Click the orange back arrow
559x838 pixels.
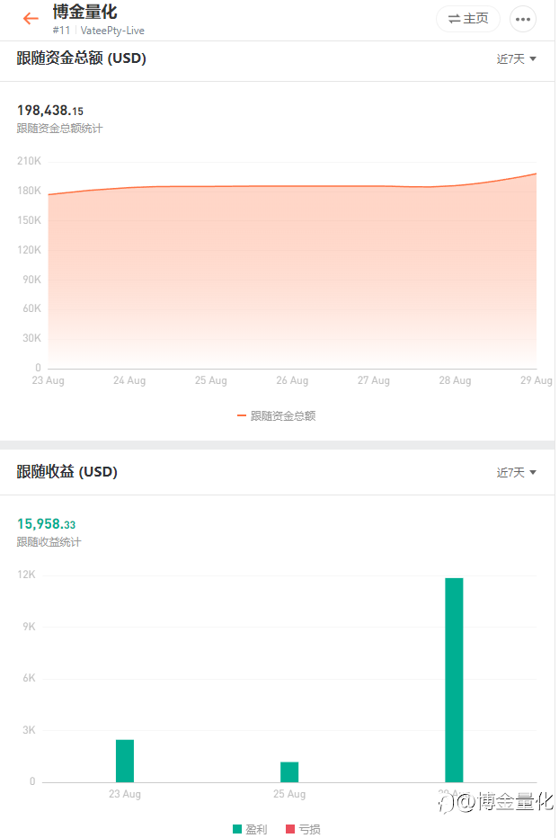tap(31, 19)
